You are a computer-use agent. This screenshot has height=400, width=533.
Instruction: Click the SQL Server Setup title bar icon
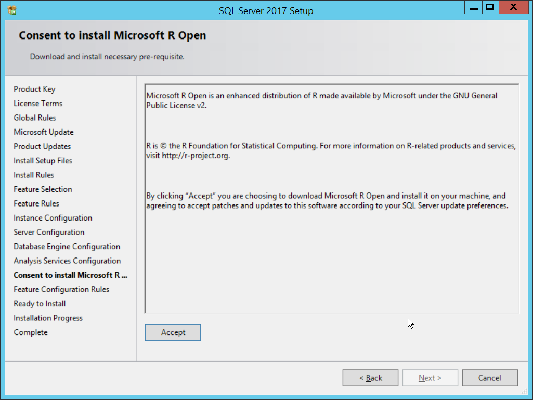click(12, 10)
